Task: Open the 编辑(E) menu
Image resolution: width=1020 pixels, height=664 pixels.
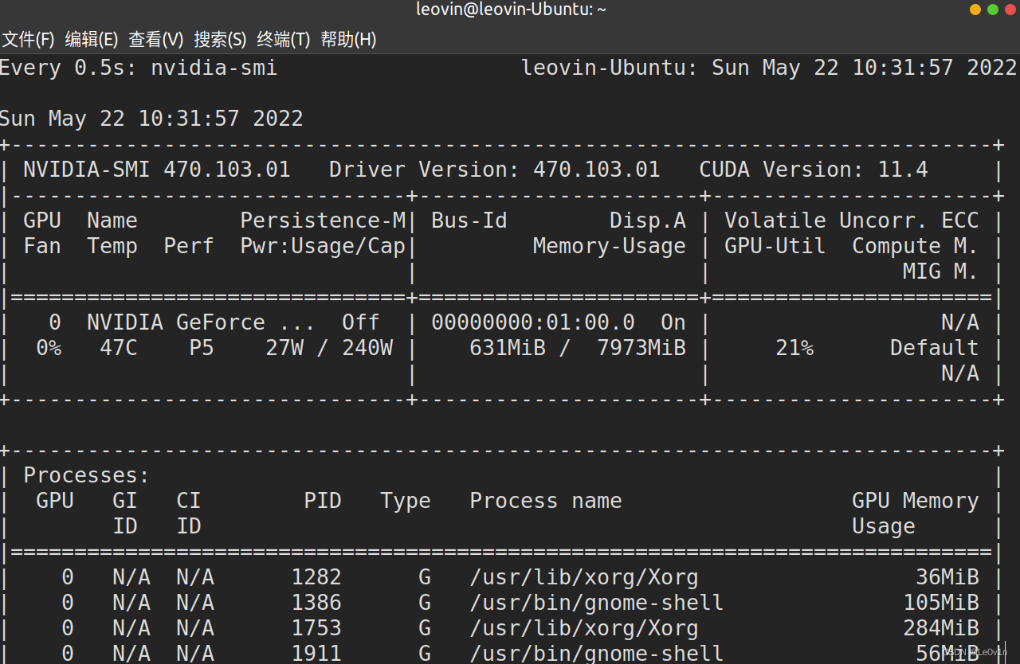Action: tap(91, 39)
